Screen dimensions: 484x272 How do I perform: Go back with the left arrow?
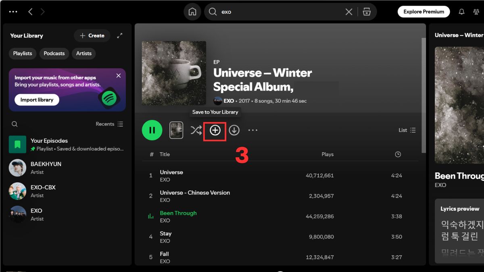[x=30, y=12]
